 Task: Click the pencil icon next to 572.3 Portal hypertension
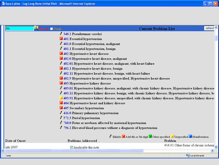[61, 118]
